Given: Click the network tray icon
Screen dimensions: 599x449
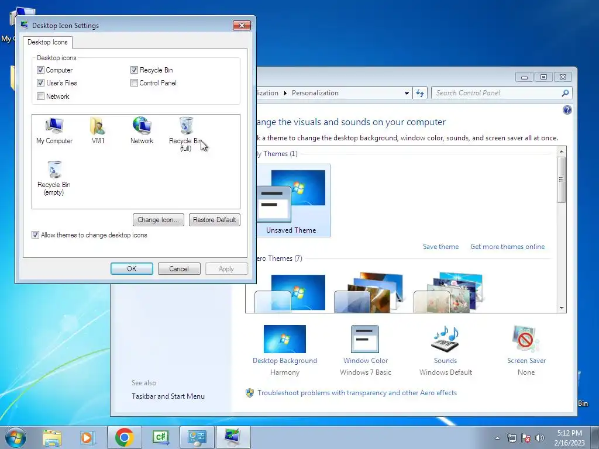Looking at the screenshot, I should point(511,438).
